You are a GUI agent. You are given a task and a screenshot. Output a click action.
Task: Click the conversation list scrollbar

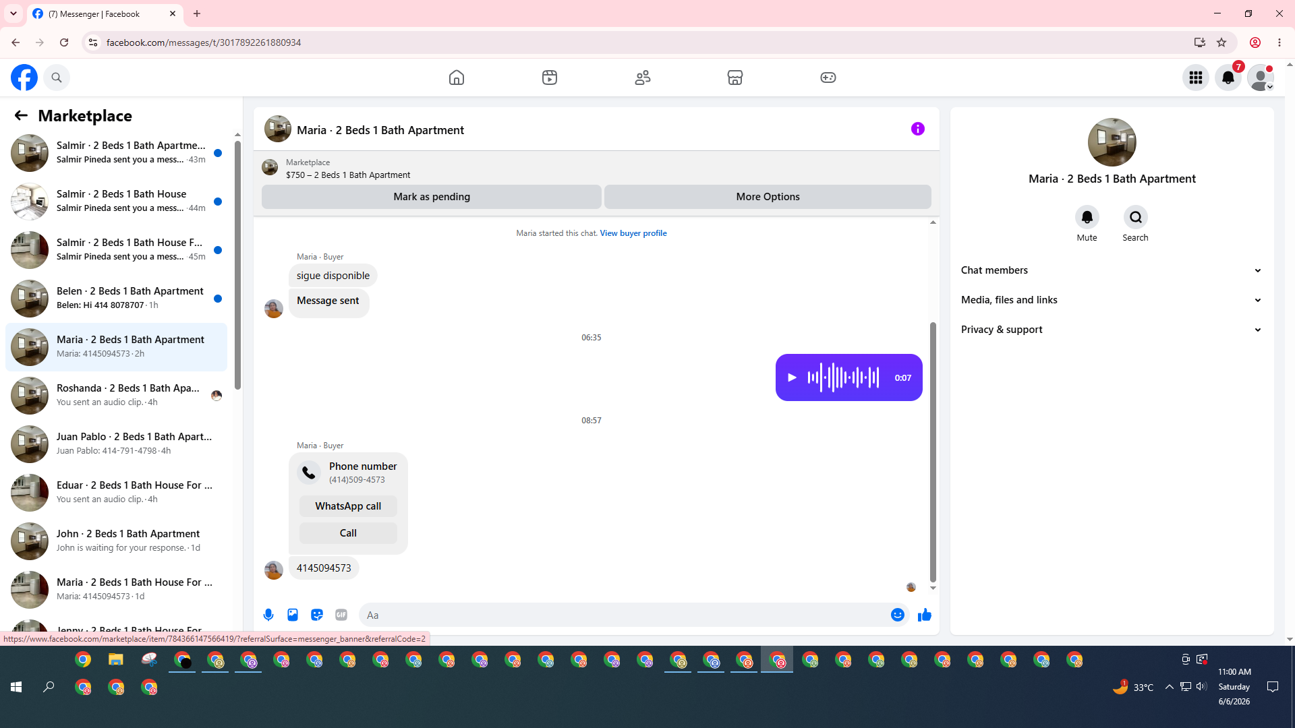click(237, 264)
